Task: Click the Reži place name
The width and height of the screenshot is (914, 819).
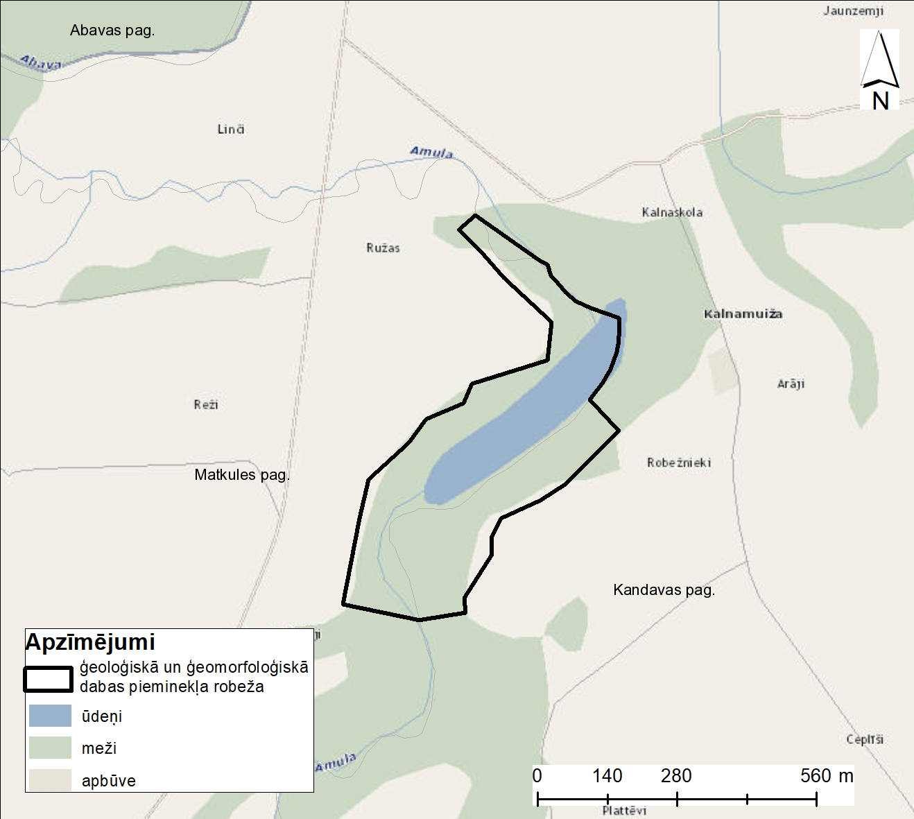Action: click(206, 404)
